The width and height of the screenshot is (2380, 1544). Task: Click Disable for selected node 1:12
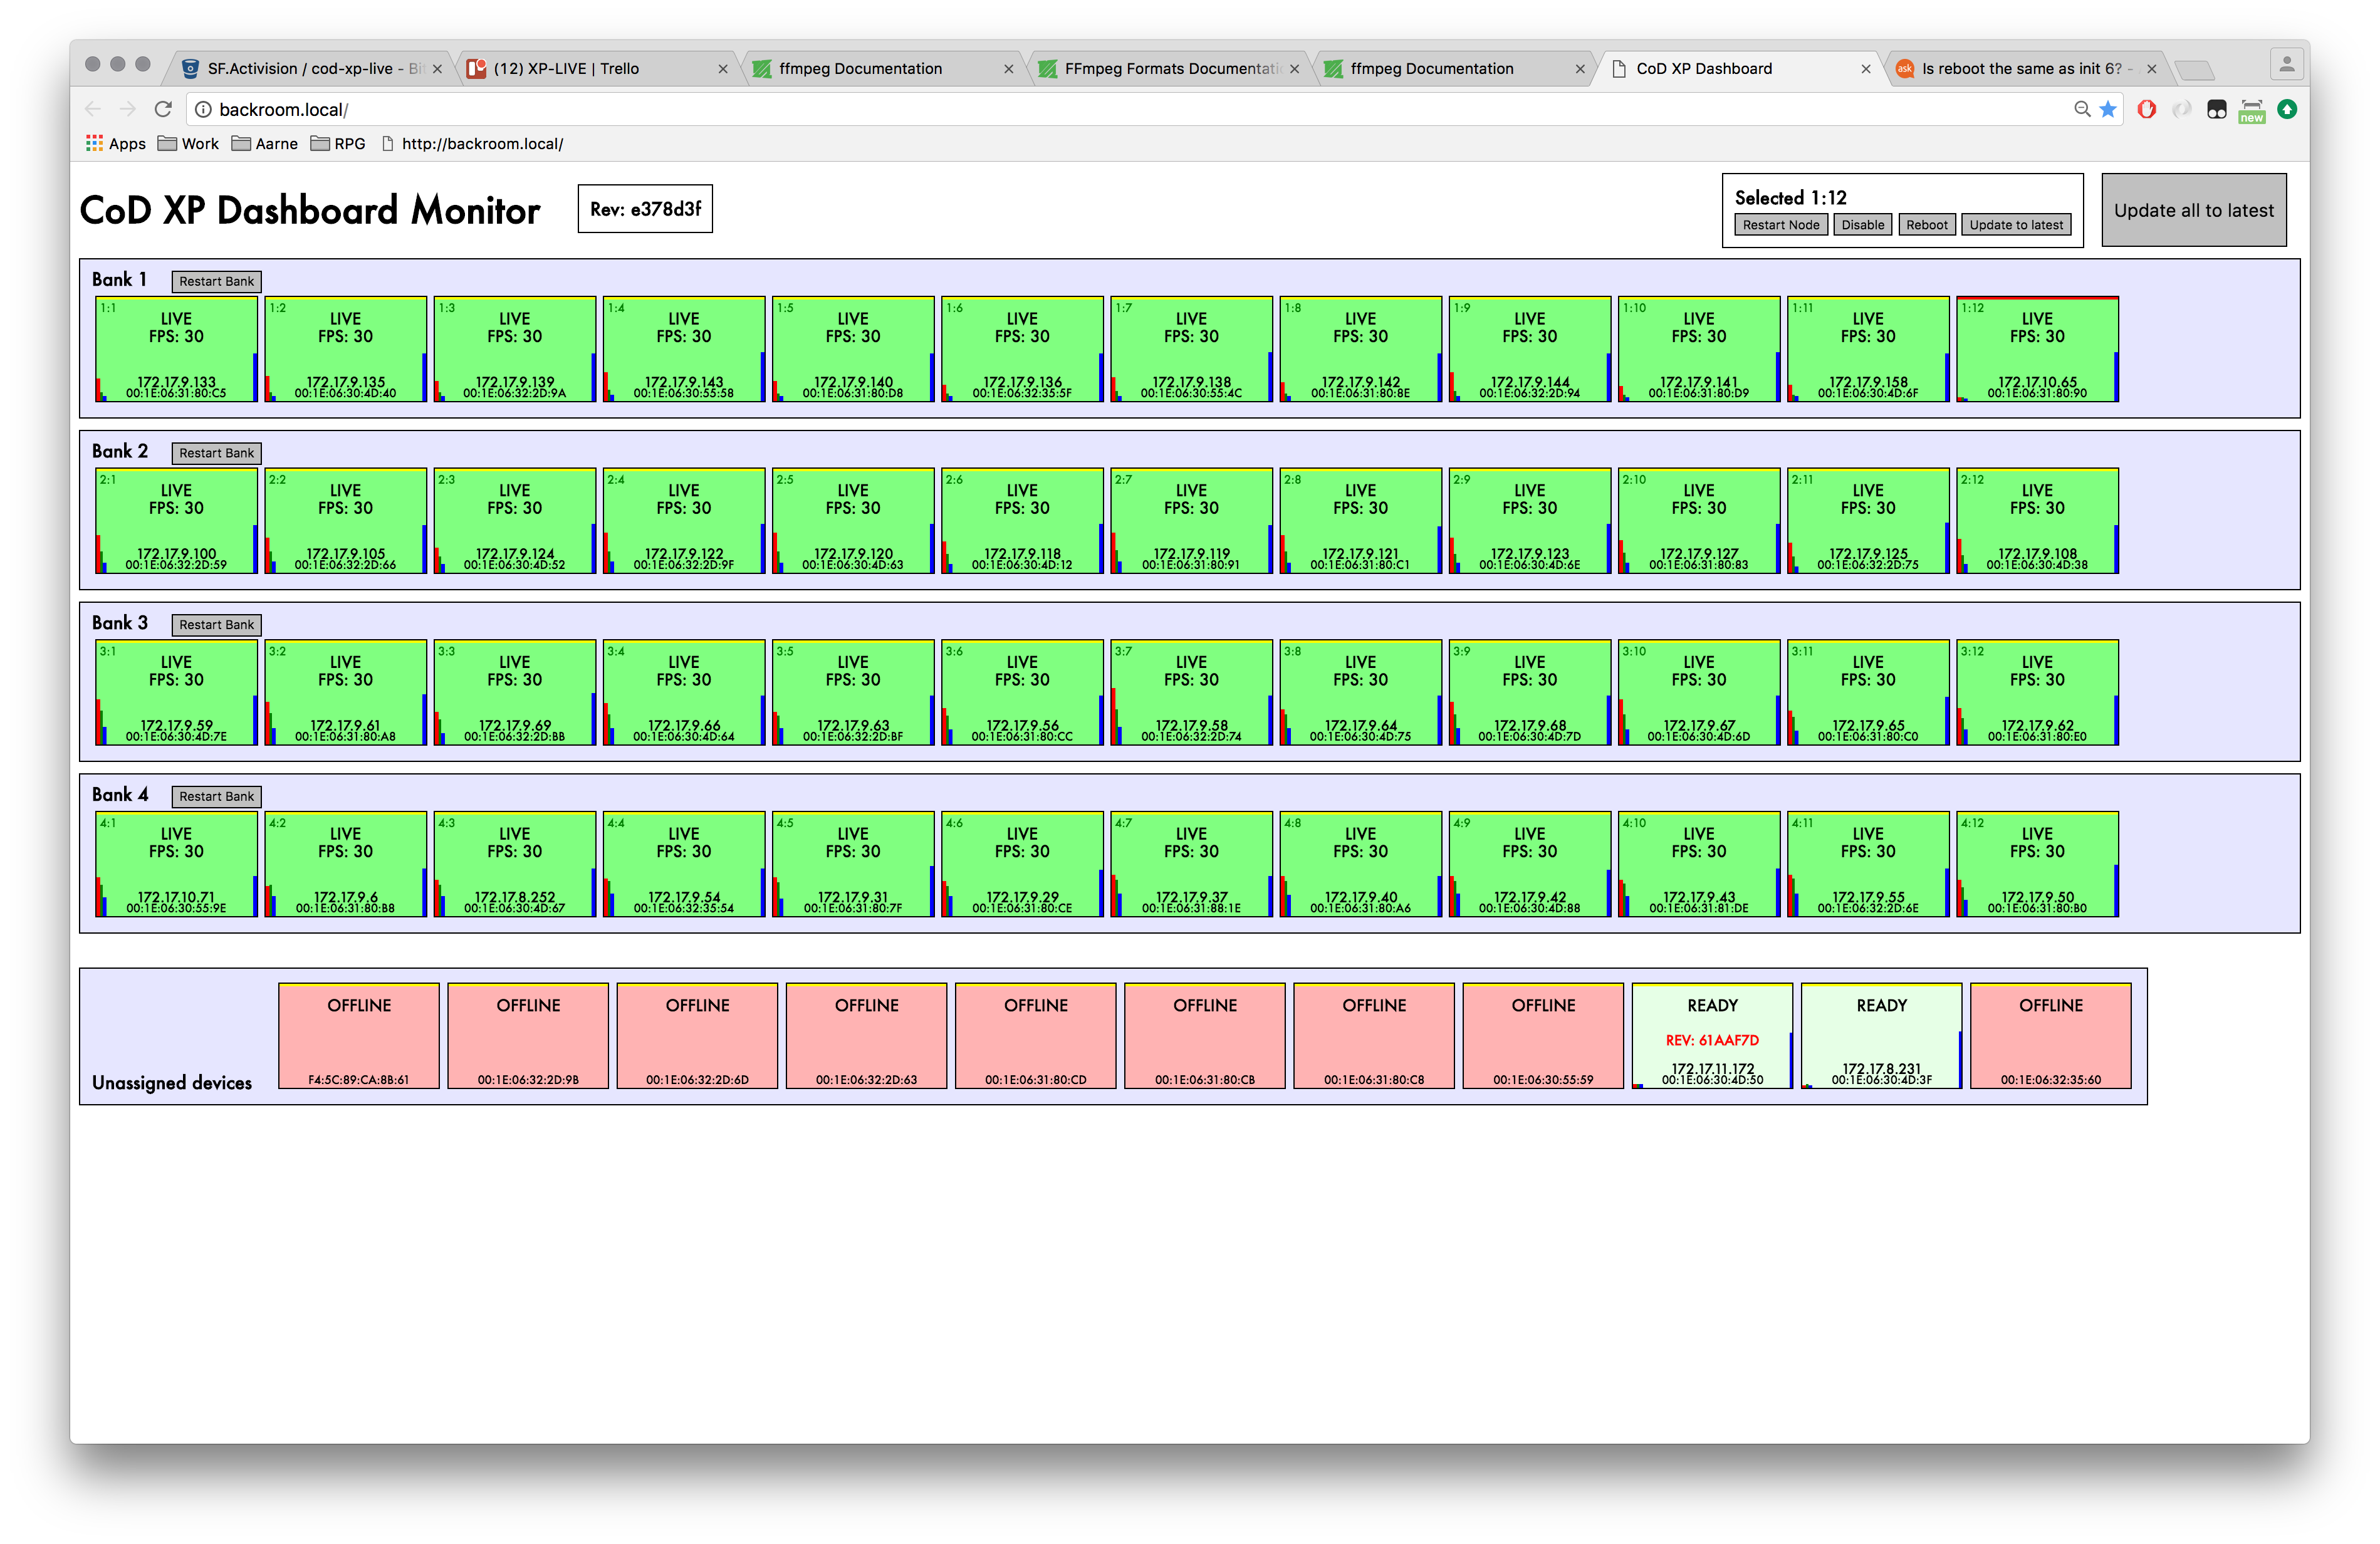1862,225
